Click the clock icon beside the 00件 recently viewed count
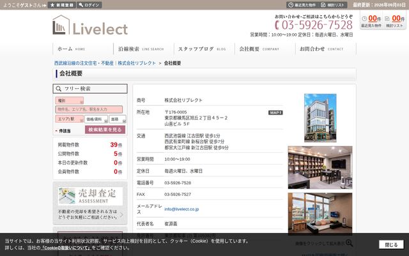Viewport: 409px width, 256px height. [364, 19]
